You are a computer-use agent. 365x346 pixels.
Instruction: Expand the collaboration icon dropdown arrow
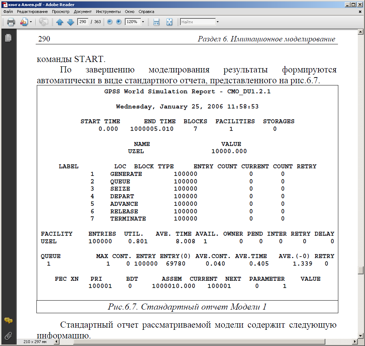coord(31,22)
